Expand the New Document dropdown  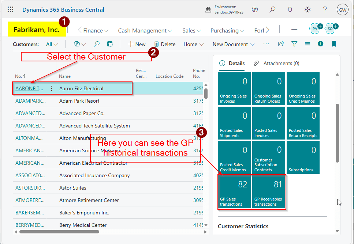click(x=233, y=44)
